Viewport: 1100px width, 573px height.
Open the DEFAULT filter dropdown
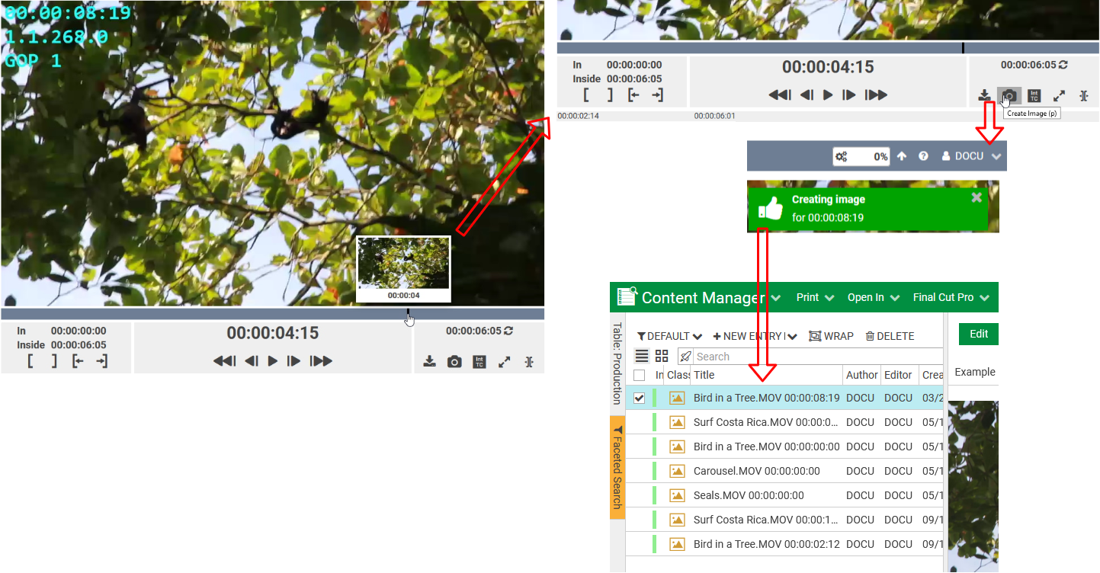click(669, 336)
